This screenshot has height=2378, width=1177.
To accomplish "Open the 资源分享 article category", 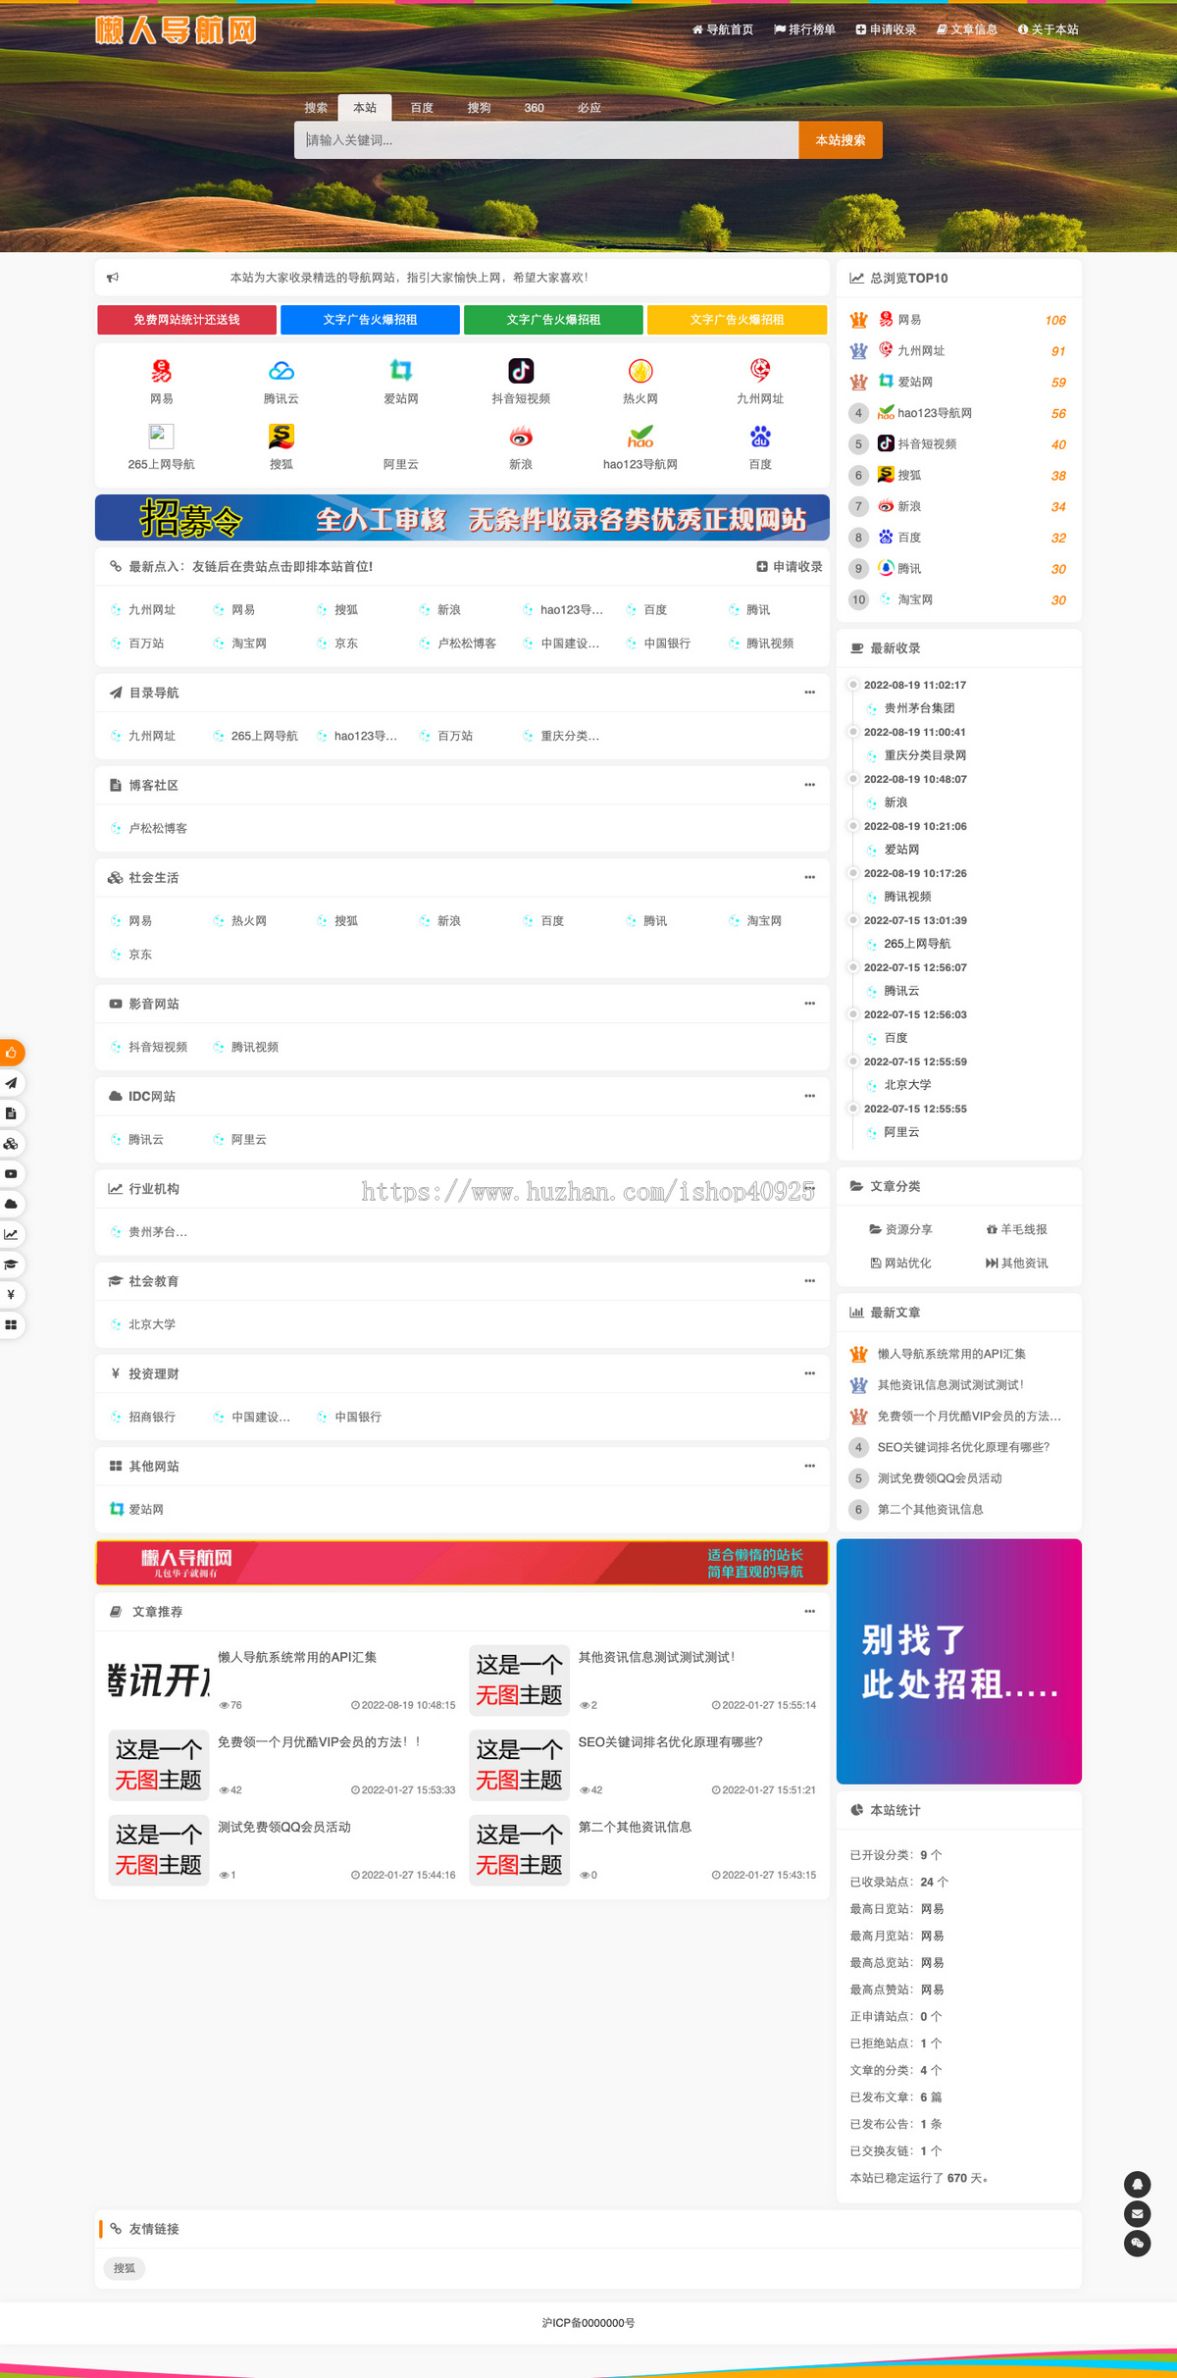I will tap(900, 1229).
